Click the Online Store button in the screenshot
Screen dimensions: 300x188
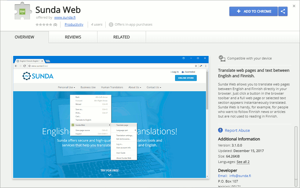coord(186,78)
